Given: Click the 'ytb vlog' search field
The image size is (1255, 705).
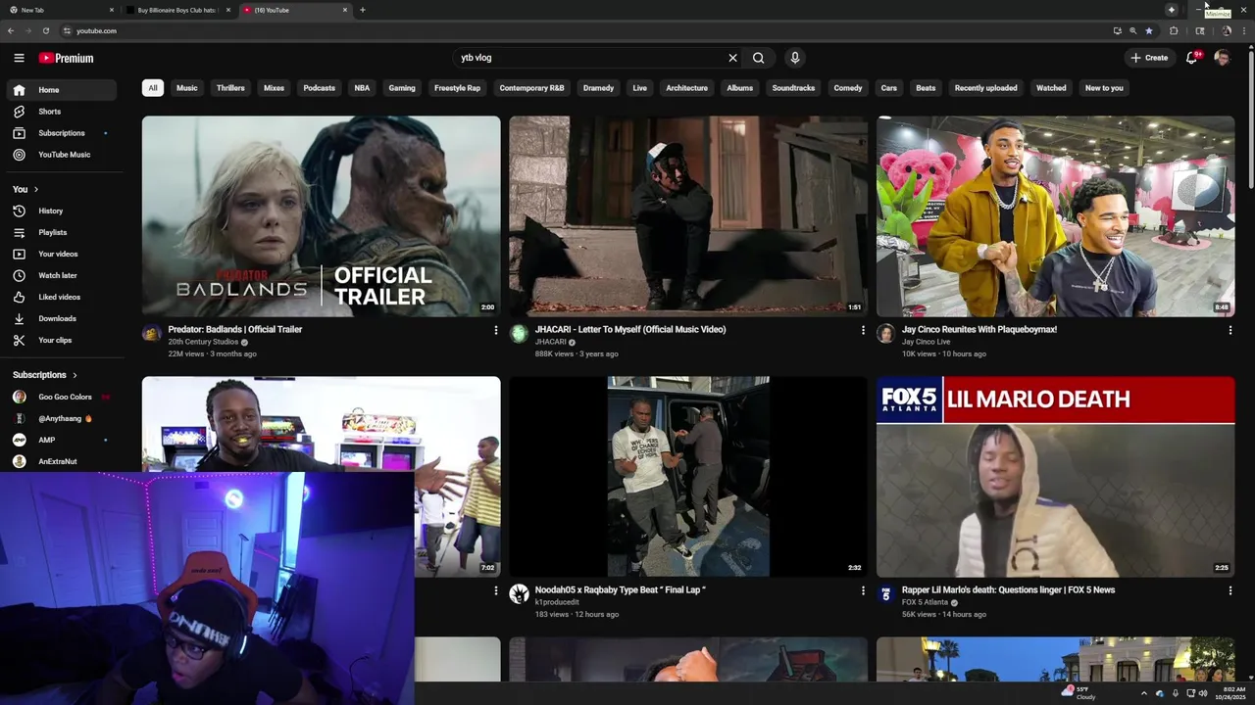Looking at the screenshot, I should click(x=588, y=58).
